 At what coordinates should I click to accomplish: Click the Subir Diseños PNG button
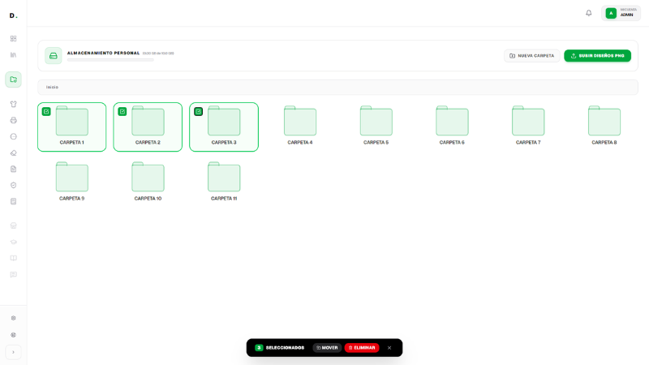(x=597, y=55)
